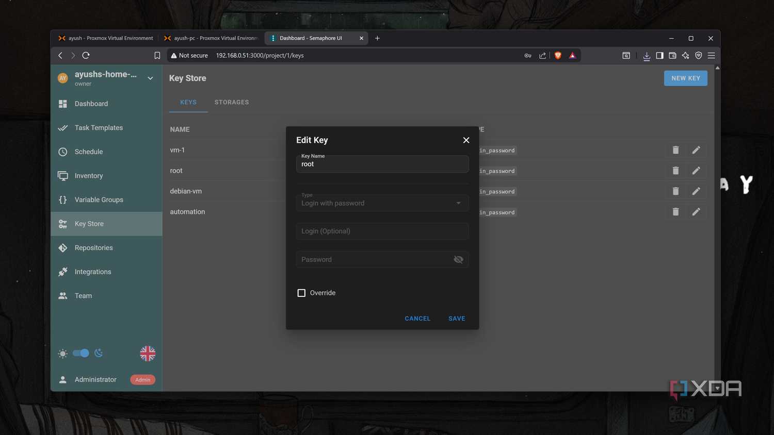Create a NEW KEY
This screenshot has height=435, width=774.
(686, 78)
